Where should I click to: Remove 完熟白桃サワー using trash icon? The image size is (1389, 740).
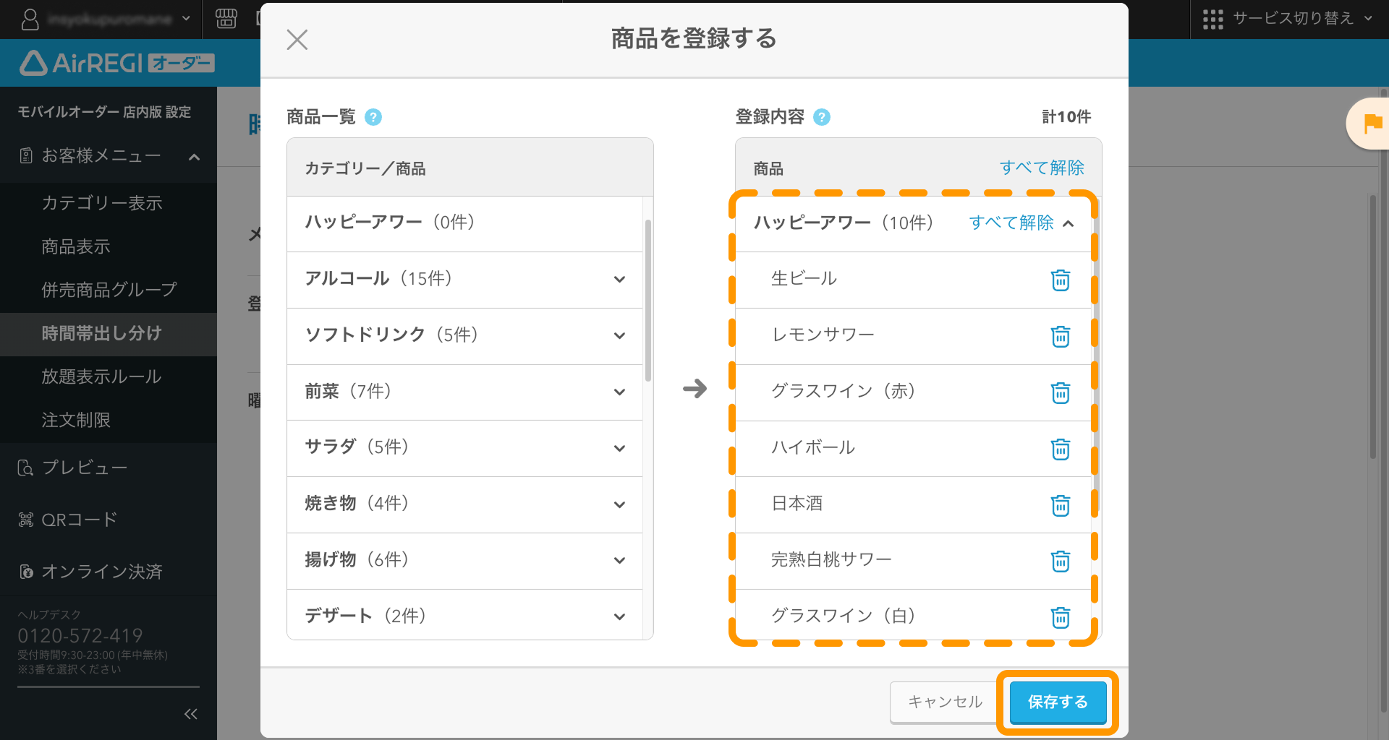click(1061, 561)
